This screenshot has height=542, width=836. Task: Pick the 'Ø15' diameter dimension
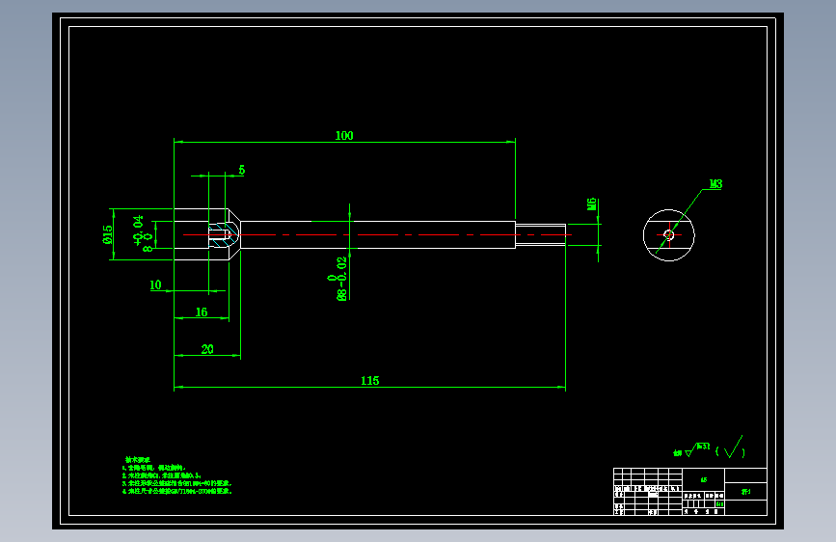click(108, 234)
